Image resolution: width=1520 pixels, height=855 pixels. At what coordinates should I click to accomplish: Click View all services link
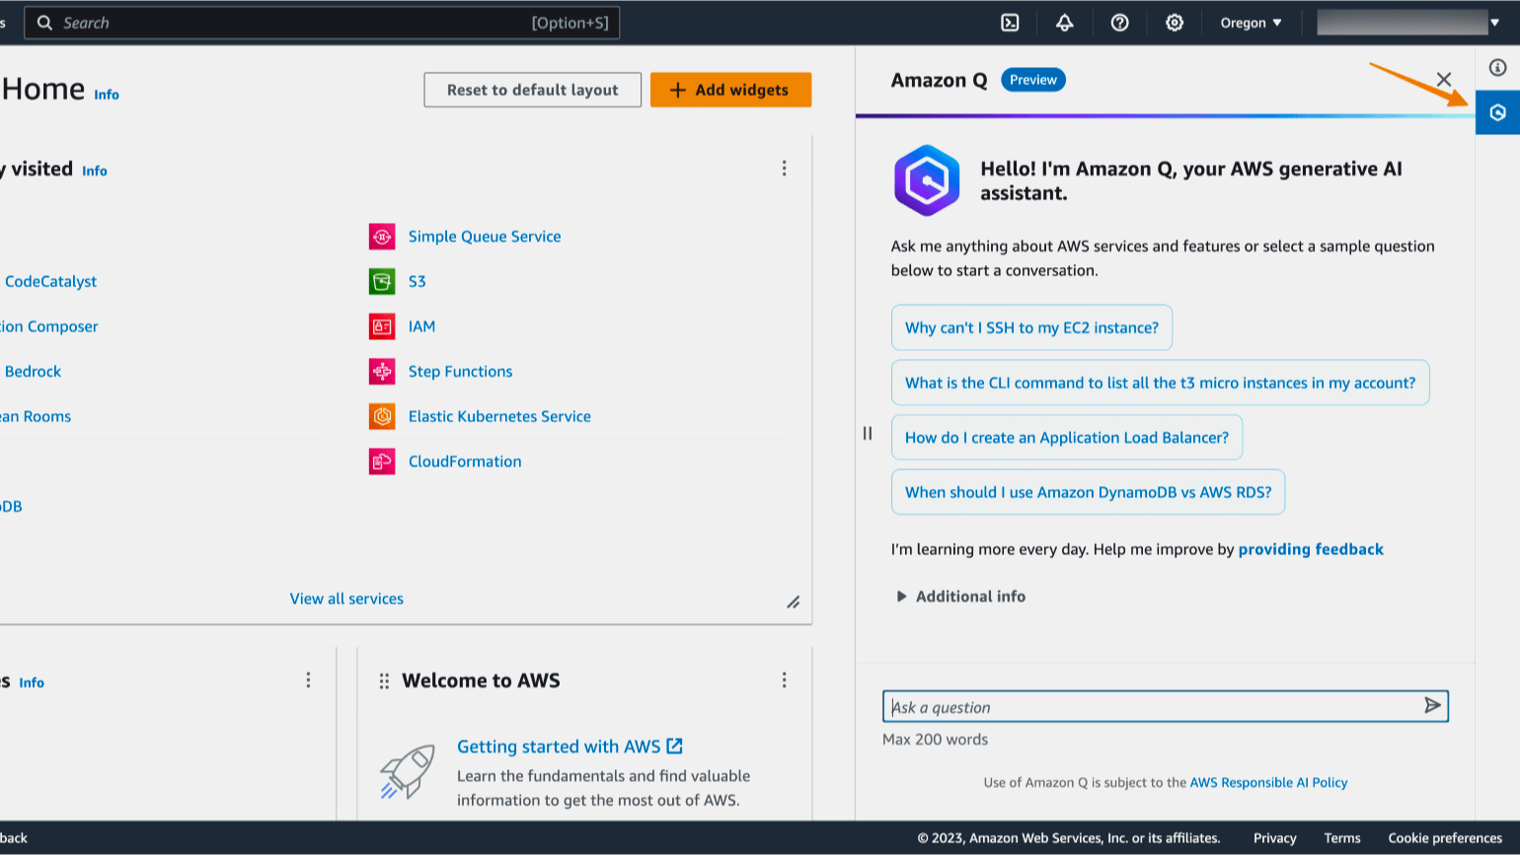[x=346, y=599]
